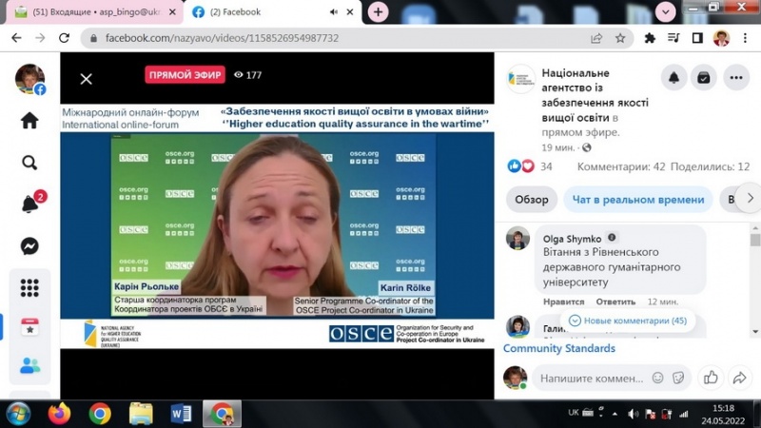Toggle page notification bell for live video
Image resolution: width=761 pixels, height=428 pixels.
(x=673, y=78)
